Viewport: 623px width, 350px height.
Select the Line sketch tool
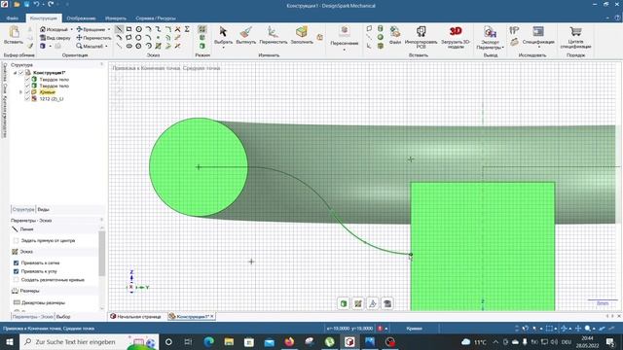click(x=119, y=29)
